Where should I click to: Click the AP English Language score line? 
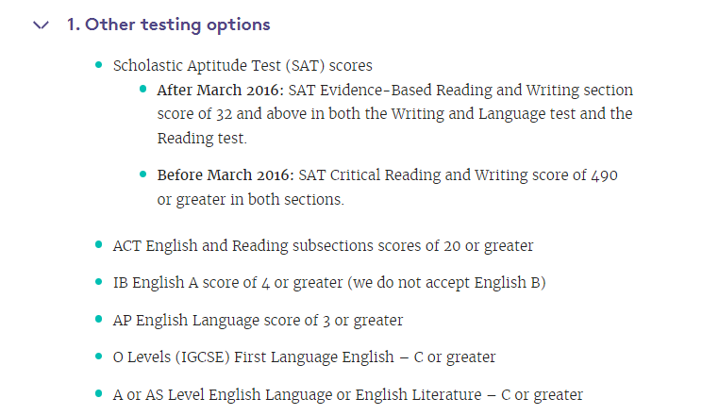(x=258, y=321)
